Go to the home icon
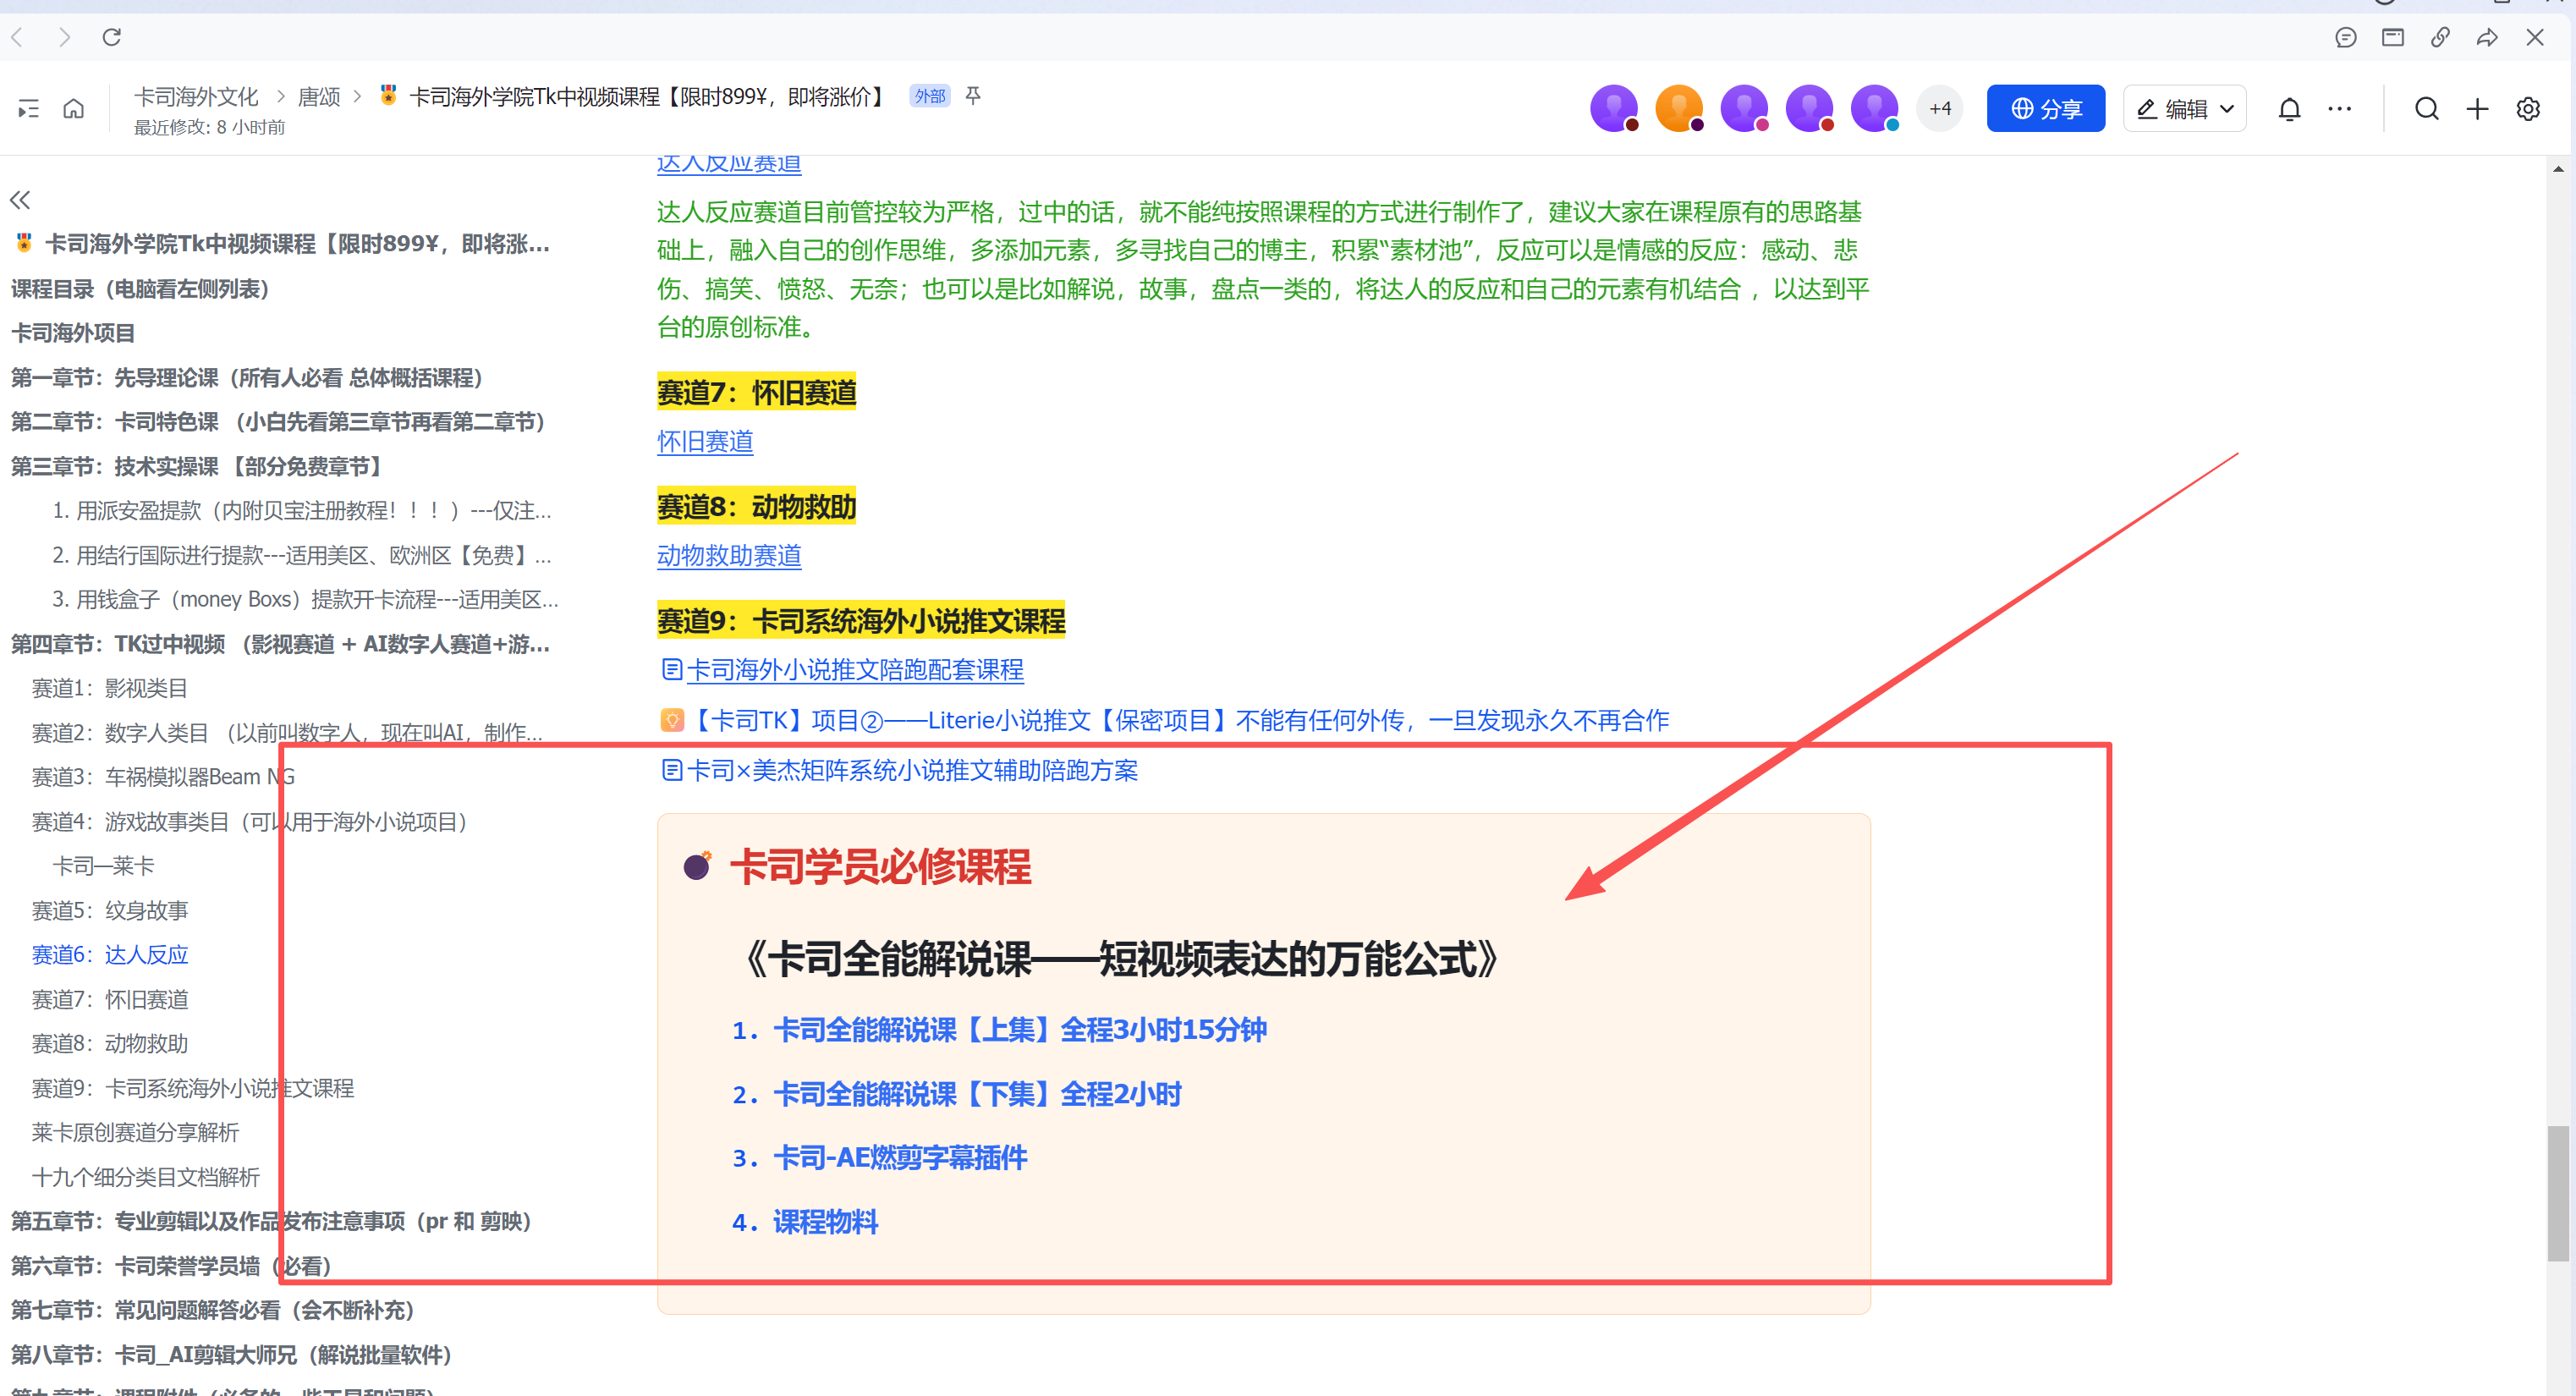 (x=74, y=108)
